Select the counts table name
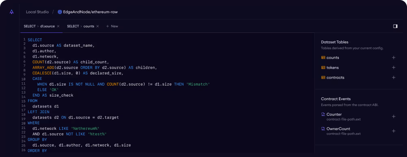This screenshot has height=157, width=407. [x=333, y=58]
